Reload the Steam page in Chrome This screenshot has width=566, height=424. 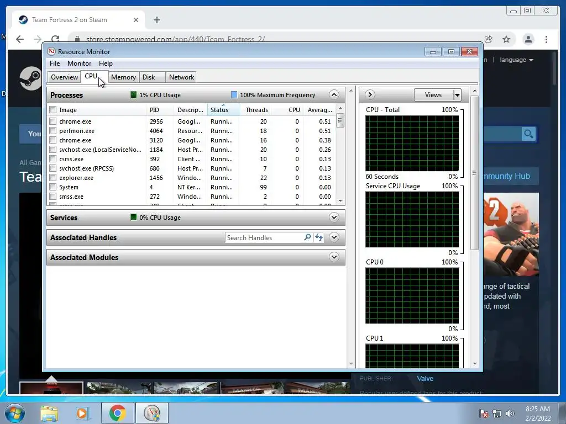click(55, 39)
